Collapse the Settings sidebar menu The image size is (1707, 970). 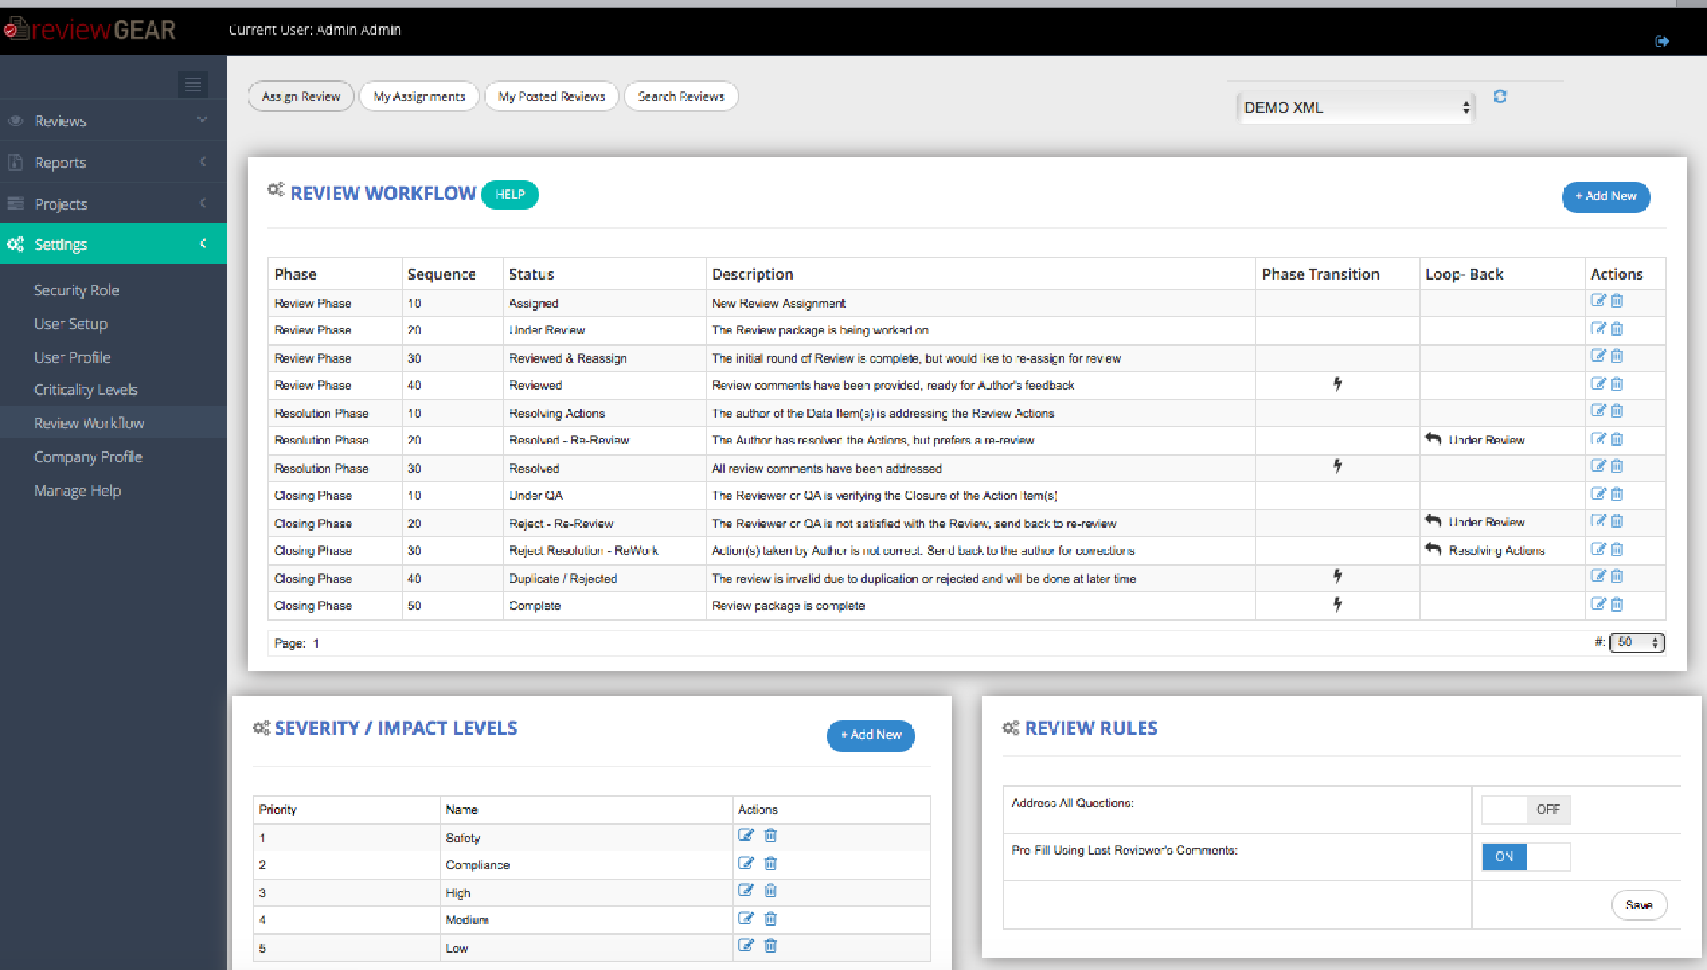114,244
